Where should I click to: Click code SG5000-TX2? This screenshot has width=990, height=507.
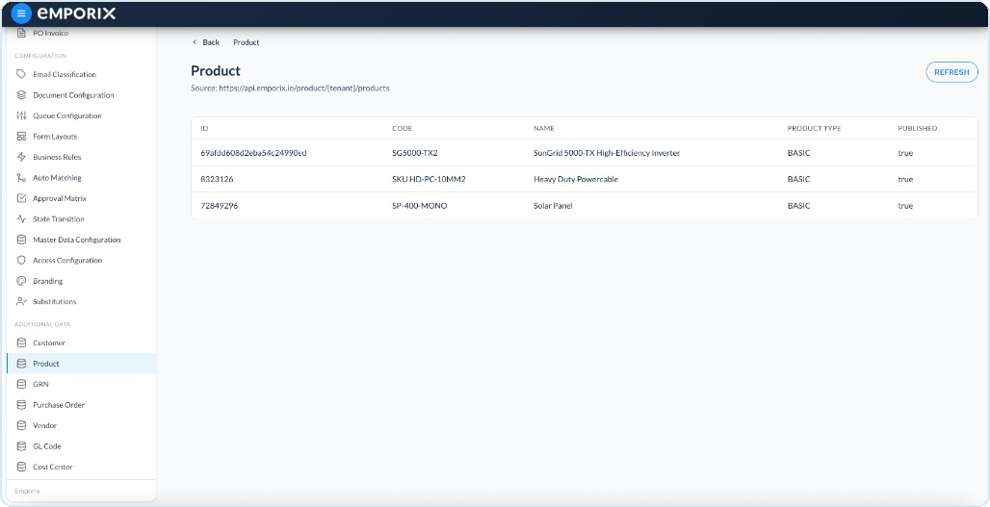point(415,153)
